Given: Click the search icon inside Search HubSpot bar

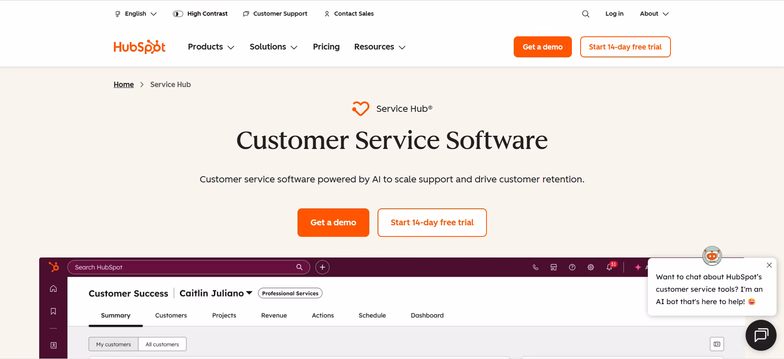Looking at the screenshot, I should [299, 267].
